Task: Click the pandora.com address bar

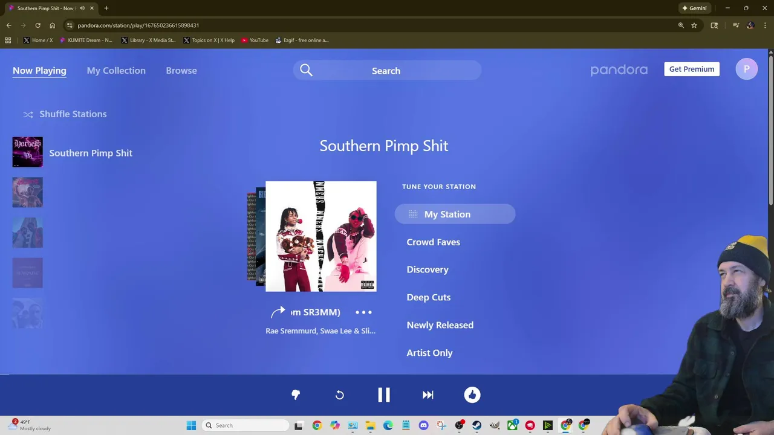Action: pos(138,25)
